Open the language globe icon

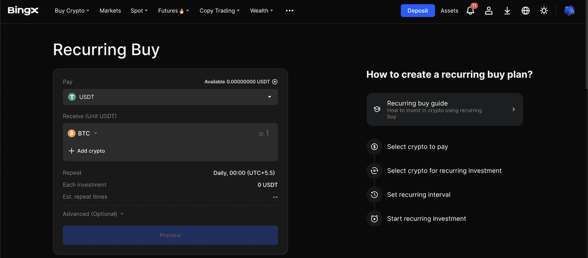pos(526,11)
